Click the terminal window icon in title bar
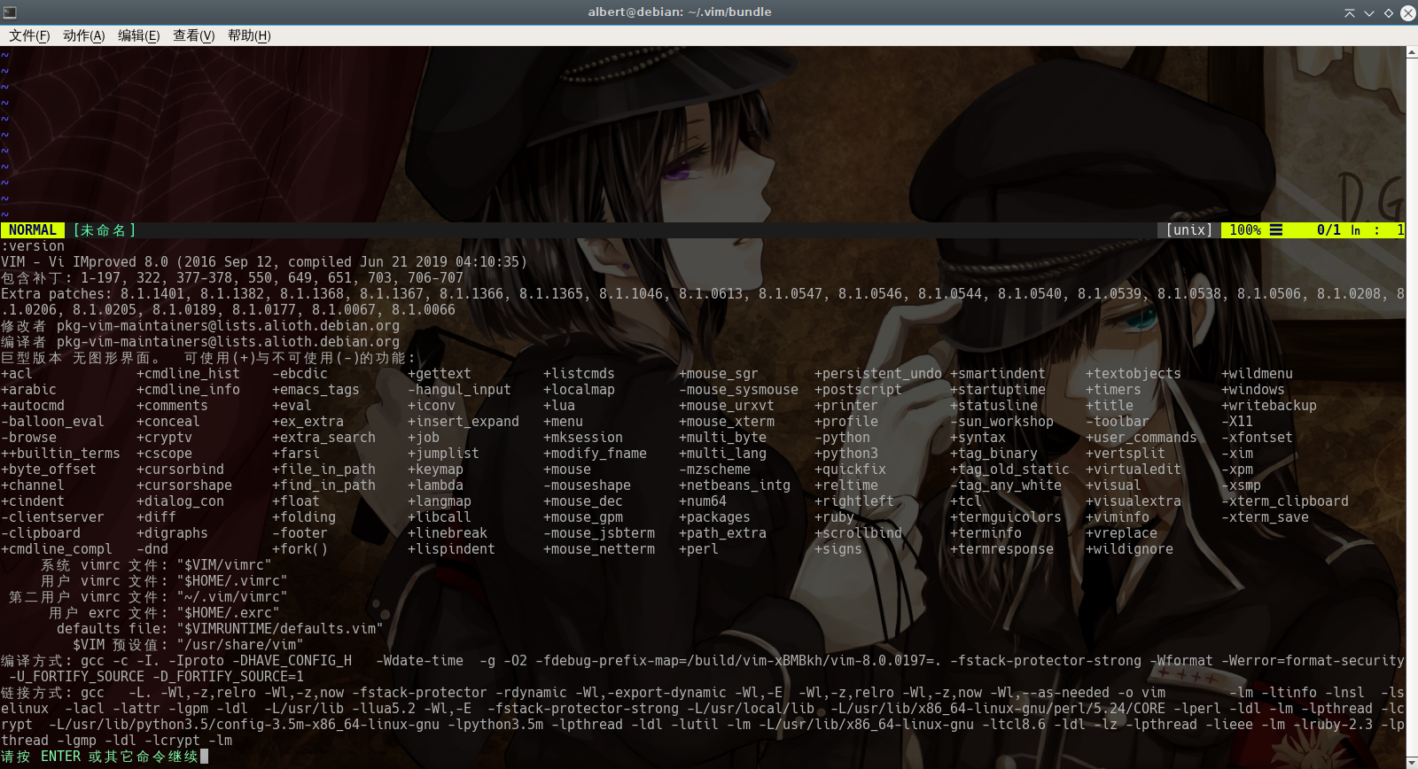This screenshot has height=769, width=1418. click(10, 12)
